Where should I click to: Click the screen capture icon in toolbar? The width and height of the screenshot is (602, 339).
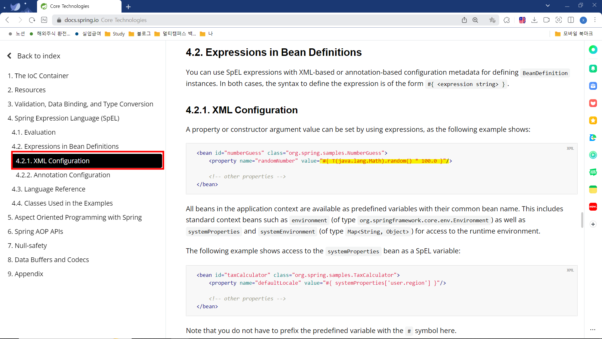(559, 20)
